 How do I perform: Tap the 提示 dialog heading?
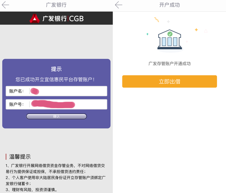pyautogui.click(x=56, y=69)
